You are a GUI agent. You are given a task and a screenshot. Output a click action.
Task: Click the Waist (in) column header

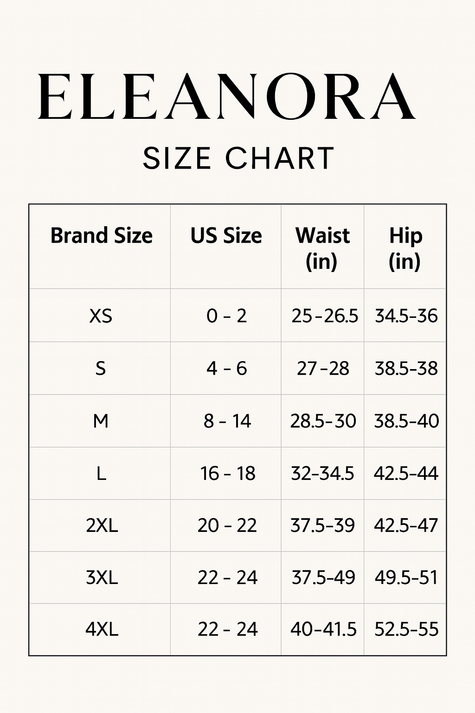point(322,248)
